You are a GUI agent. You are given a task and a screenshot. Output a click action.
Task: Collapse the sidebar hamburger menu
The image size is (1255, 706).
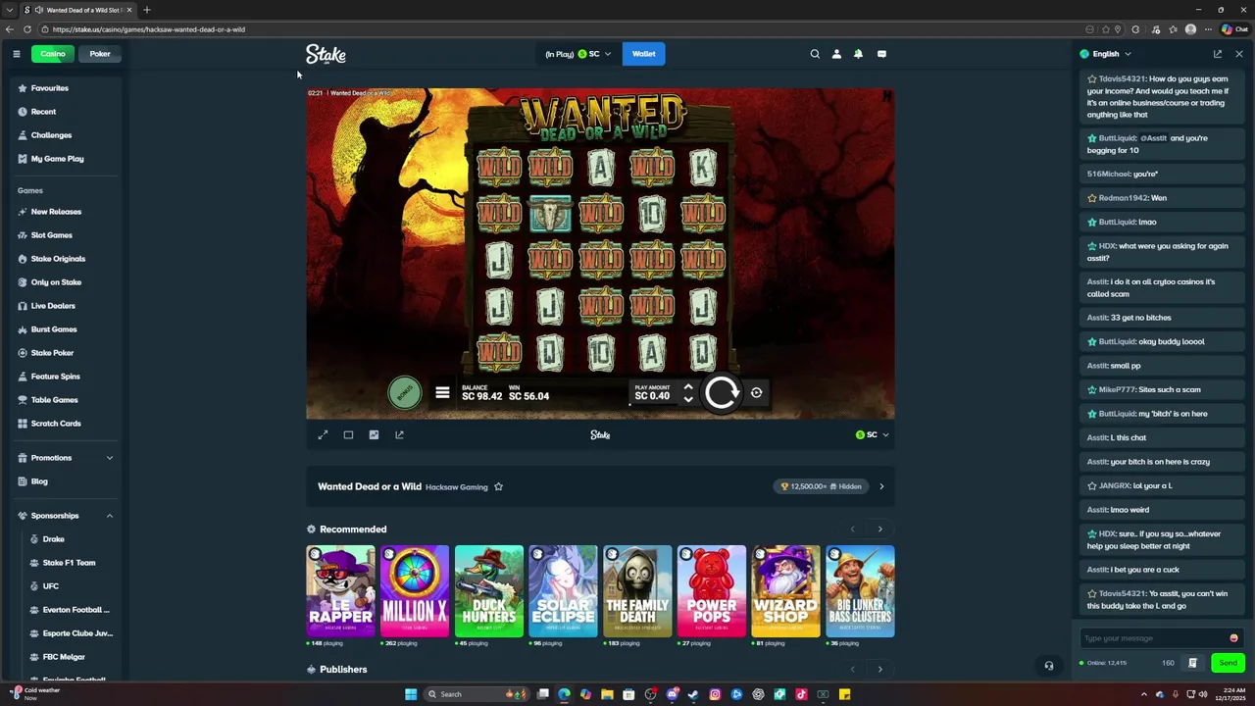click(x=16, y=54)
